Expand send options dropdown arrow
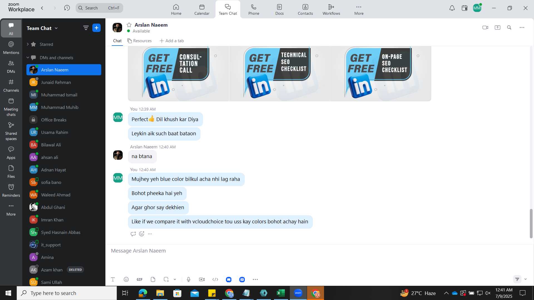The height and width of the screenshot is (300, 534). tap(526, 279)
